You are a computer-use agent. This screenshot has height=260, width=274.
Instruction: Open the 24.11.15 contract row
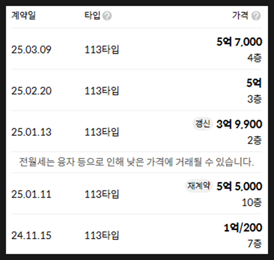click(137, 235)
